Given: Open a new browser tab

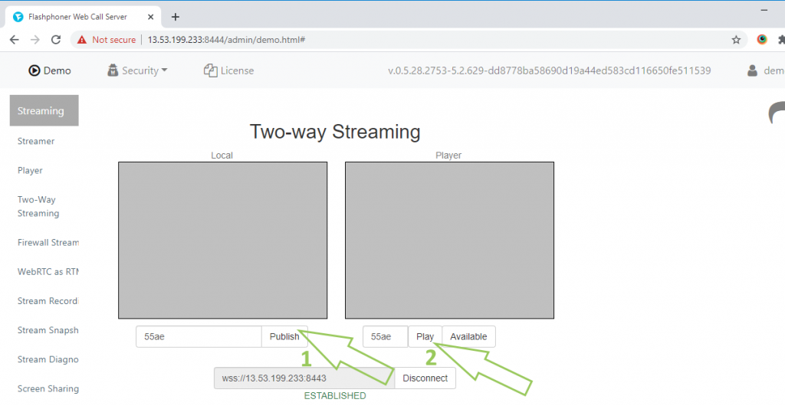Looking at the screenshot, I should pos(176,17).
